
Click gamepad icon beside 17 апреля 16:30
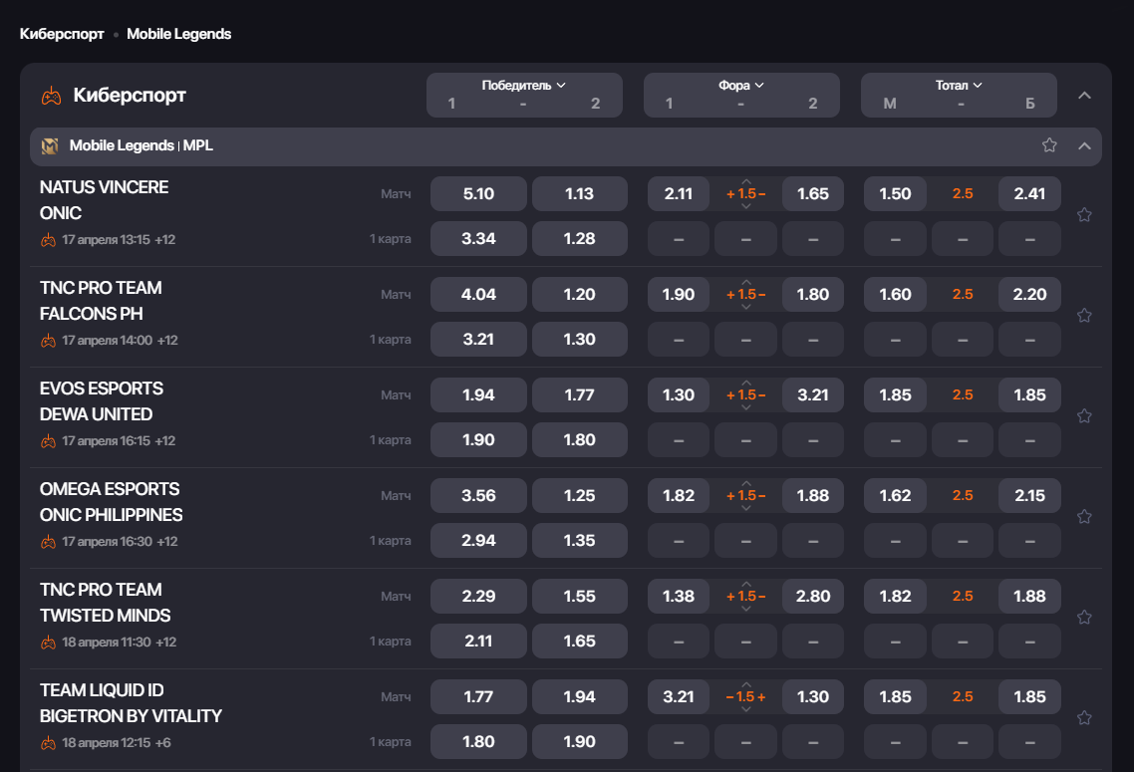click(49, 542)
